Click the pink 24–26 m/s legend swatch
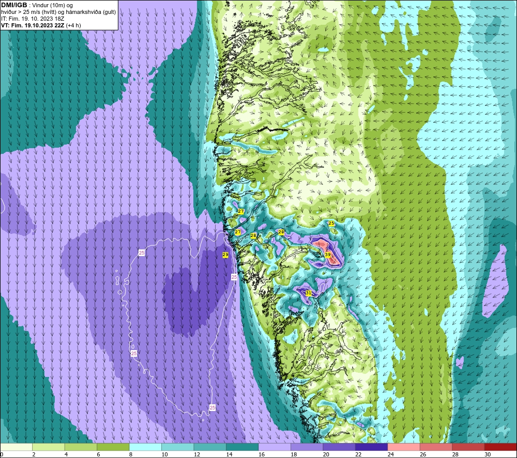517x458 pixels. click(x=404, y=447)
